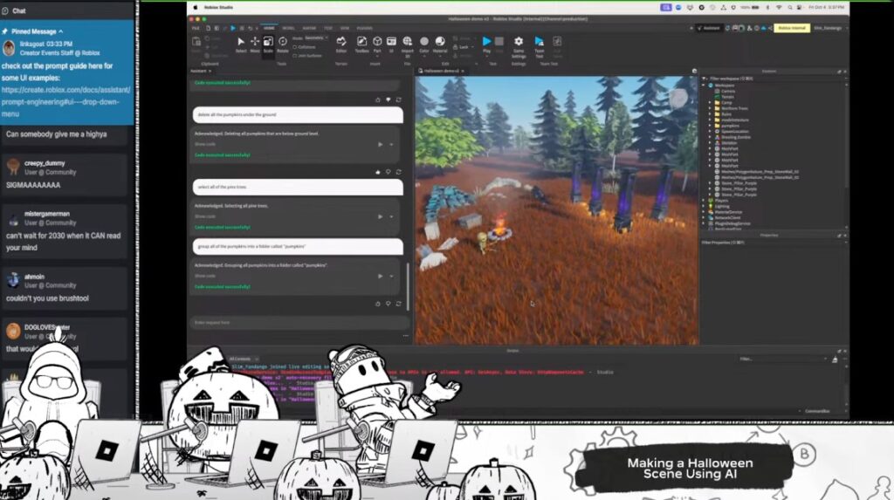
Task: Click the Assistant request input field
Action: point(299,323)
